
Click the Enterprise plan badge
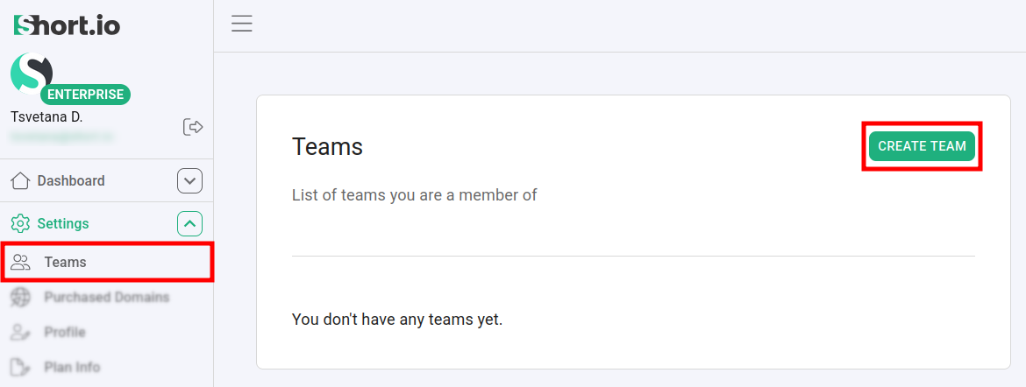tap(85, 95)
